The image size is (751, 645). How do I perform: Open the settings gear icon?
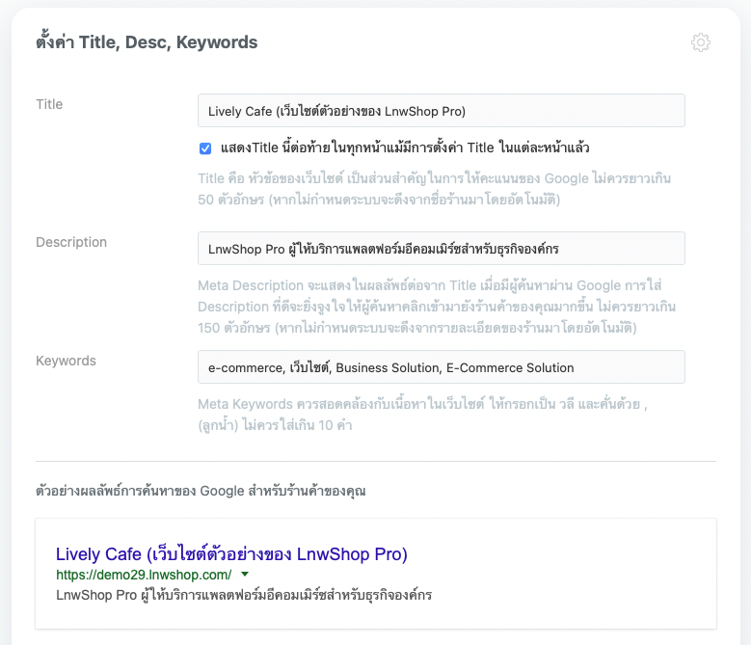tap(701, 42)
